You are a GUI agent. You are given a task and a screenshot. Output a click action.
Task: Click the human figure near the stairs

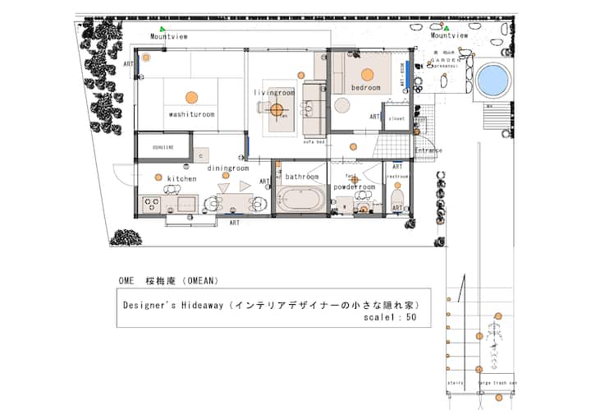click(x=494, y=345)
